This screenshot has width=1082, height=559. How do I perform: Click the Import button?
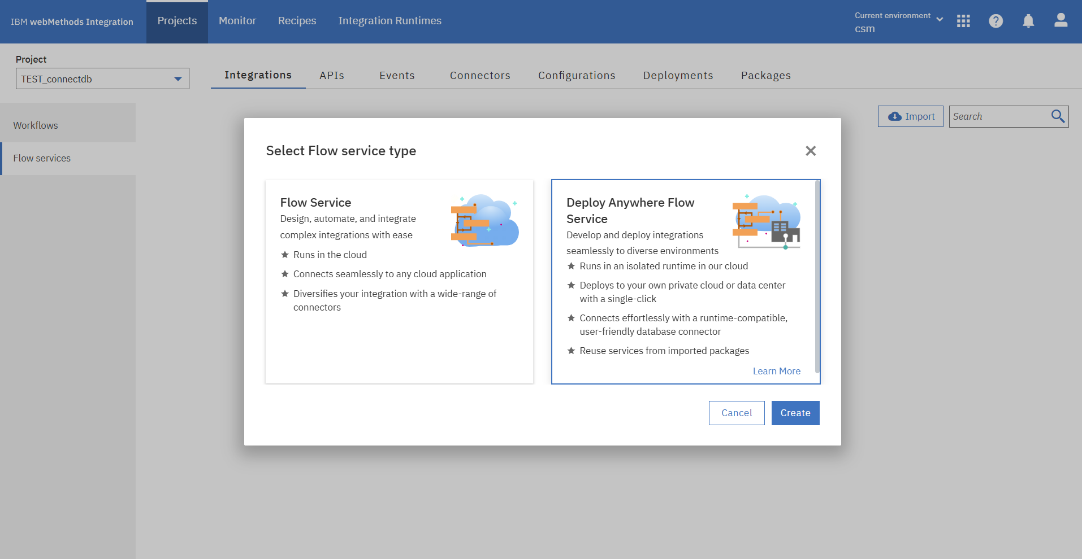point(911,116)
